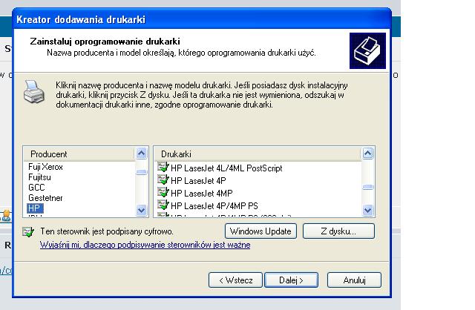Image resolution: width=475 pixels, height=310 pixels.
Task: Continue with the Dalej button
Action: click(x=291, y=280)
